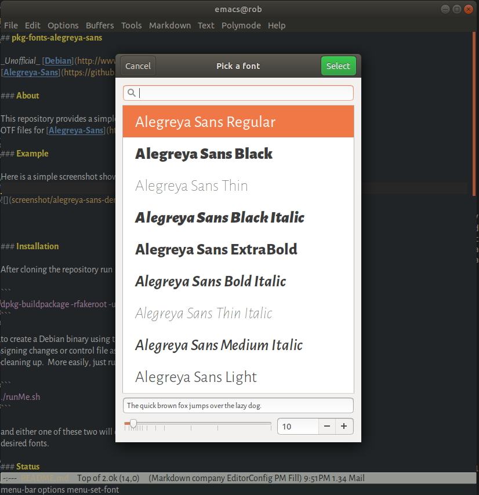Click the font size slider handle
The image size is (479, 495).
[x=133, y=423]
